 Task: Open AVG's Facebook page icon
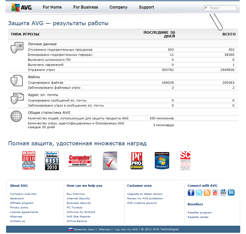[x=191, y=192]
